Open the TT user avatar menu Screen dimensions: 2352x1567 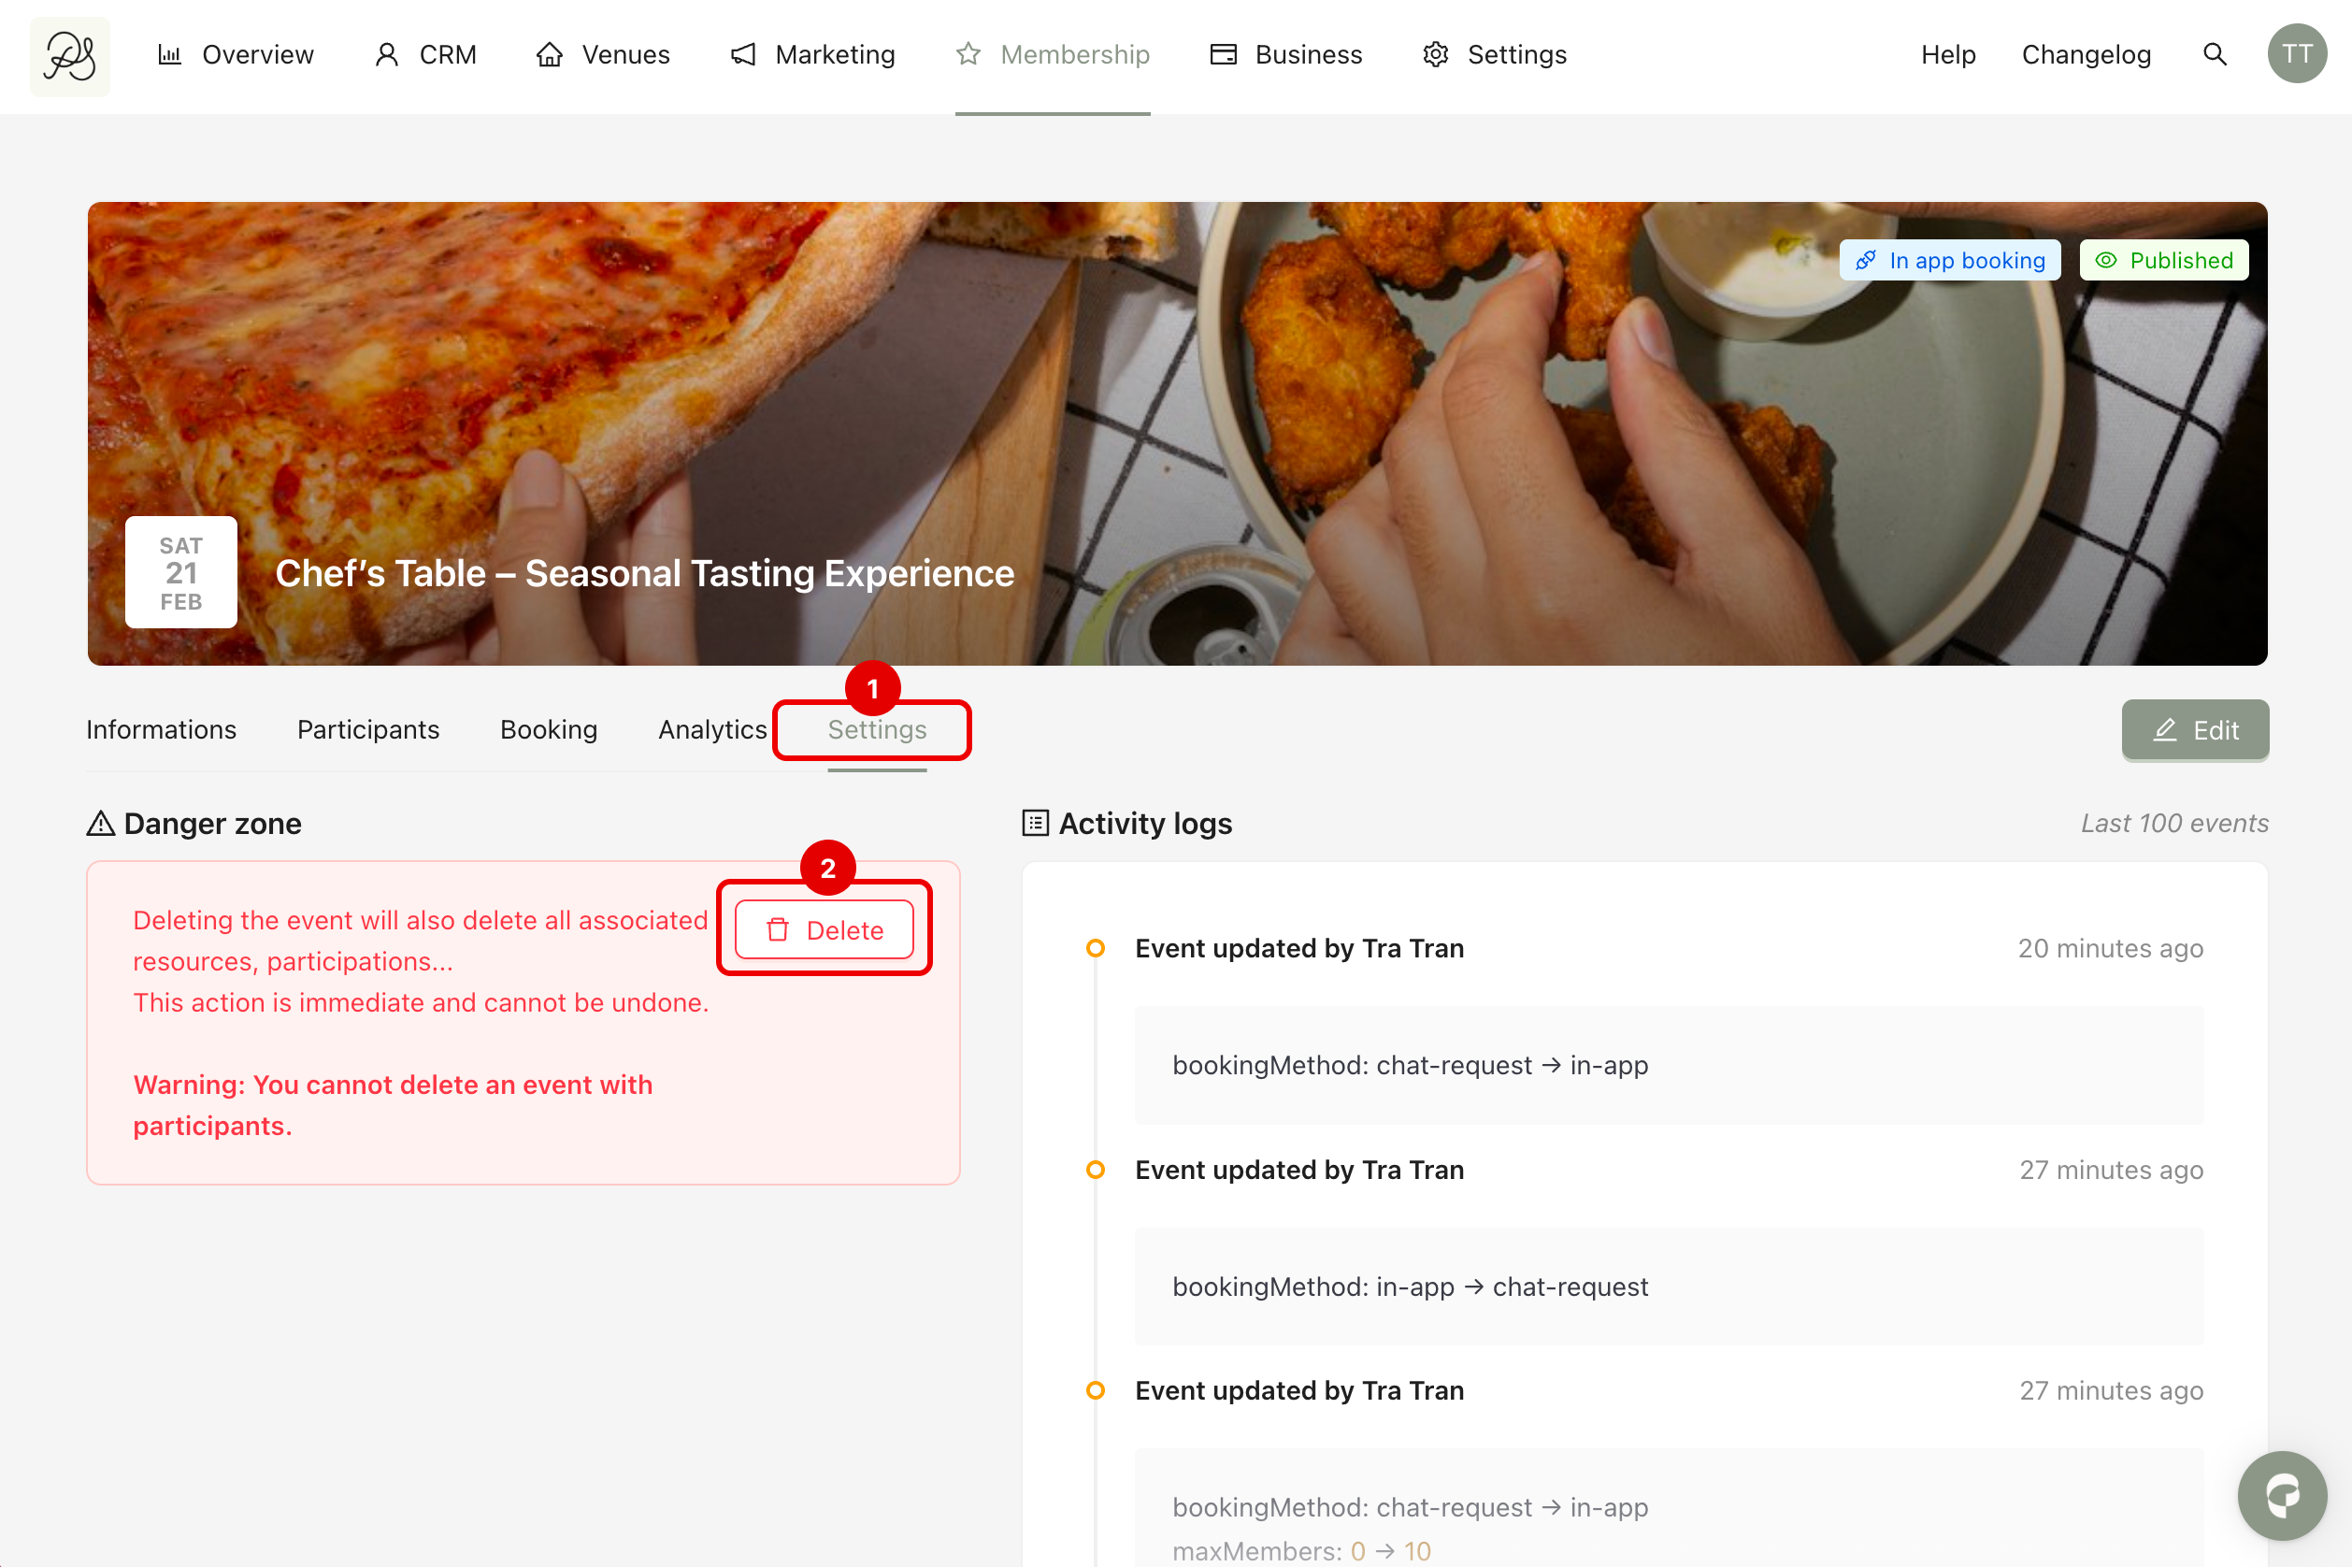pyautogui.click(x=2296, y=55)
